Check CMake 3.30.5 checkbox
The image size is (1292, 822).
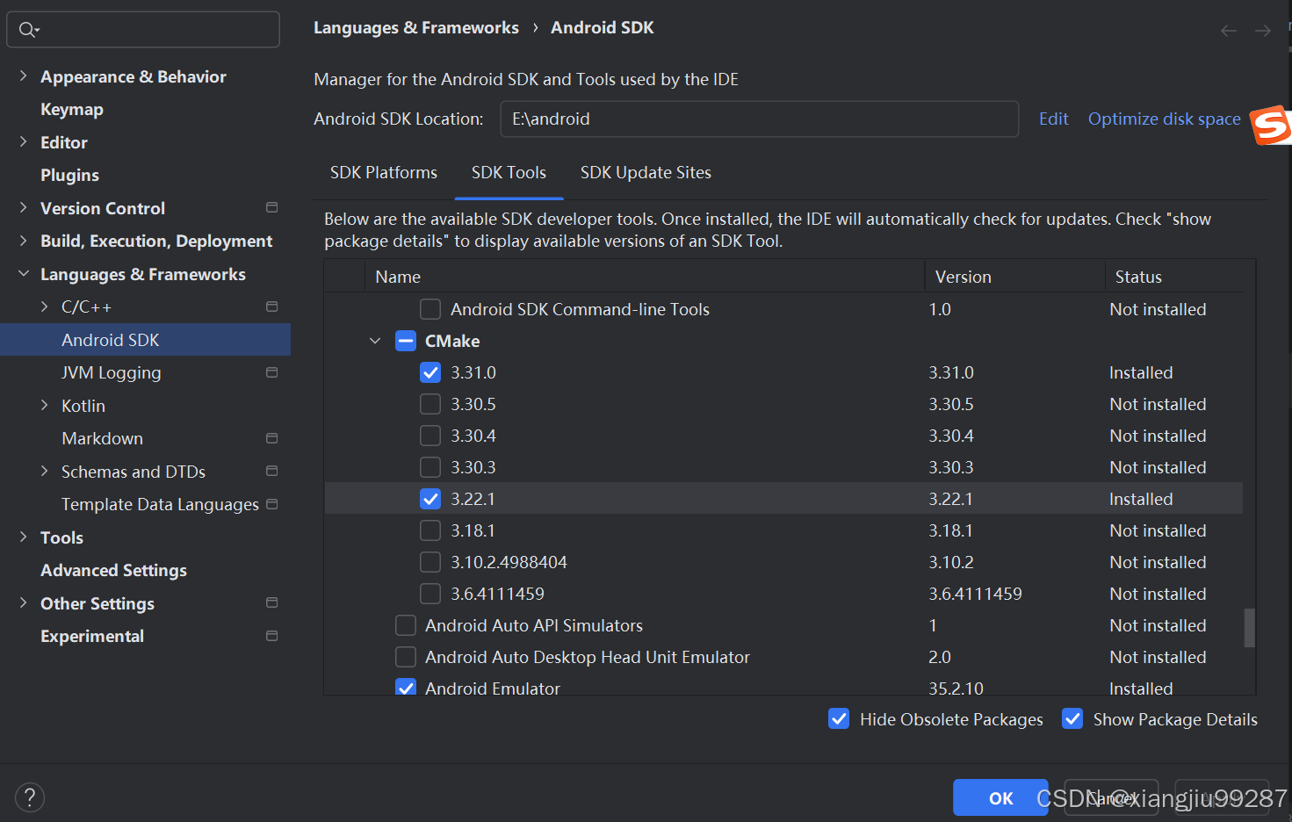[430, 404]
